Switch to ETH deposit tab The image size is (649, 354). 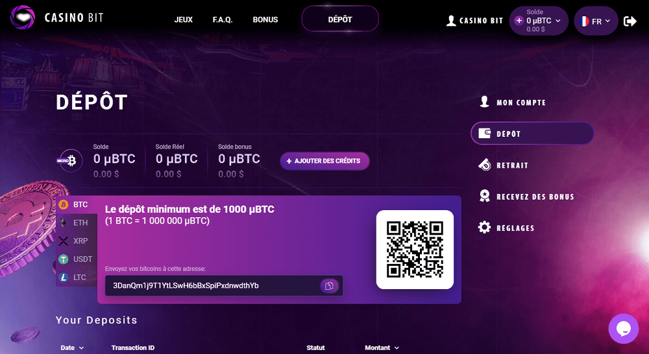(77, 223)
